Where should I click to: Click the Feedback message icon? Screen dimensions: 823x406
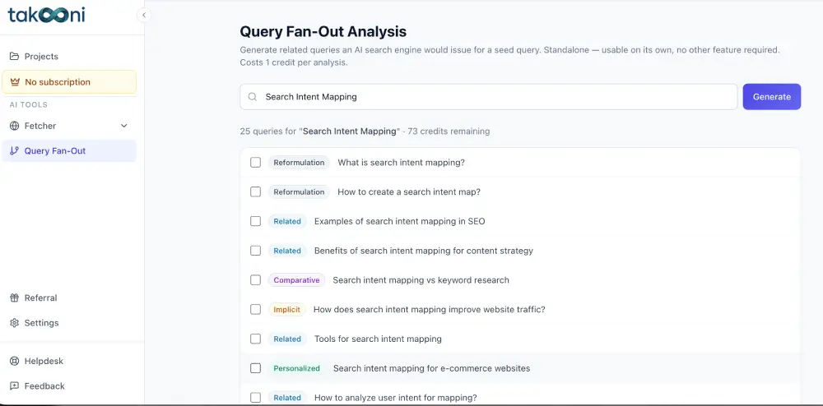(x=14, y=386)
